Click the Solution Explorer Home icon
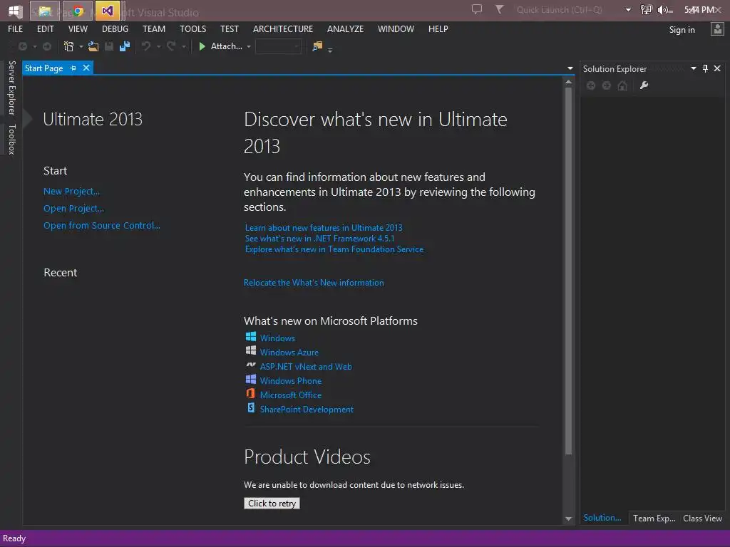Viewport: 730px width, 547px height. (622, 85)
